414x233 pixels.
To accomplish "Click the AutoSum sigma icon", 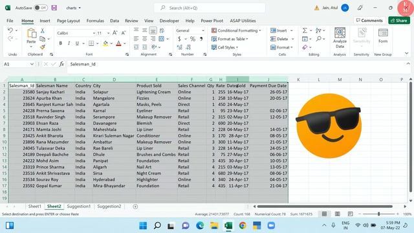I will click(x=305, y=30).
